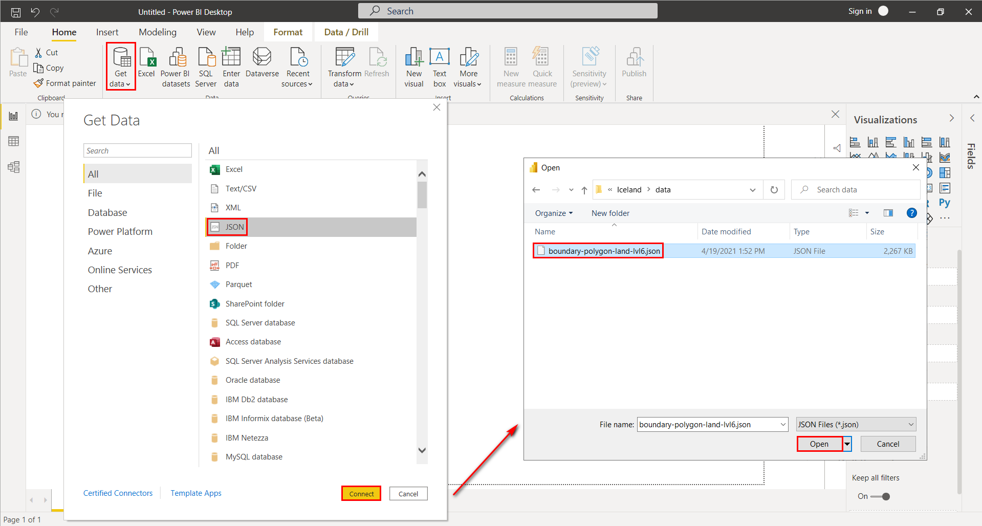Switch to Model view in left sidebar

click(x=13, y=166)
